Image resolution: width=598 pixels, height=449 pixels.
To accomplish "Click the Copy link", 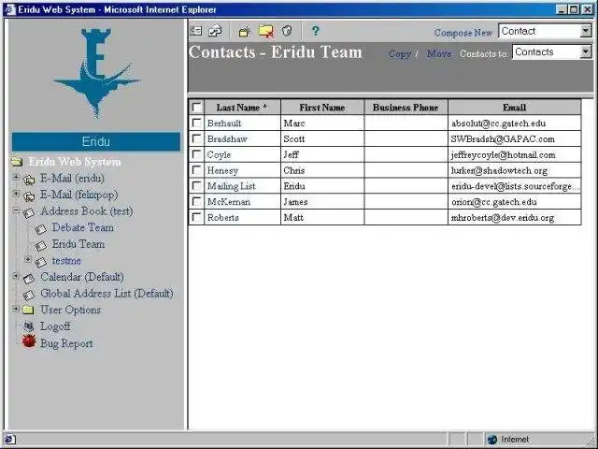I will [x=400, y=54].
